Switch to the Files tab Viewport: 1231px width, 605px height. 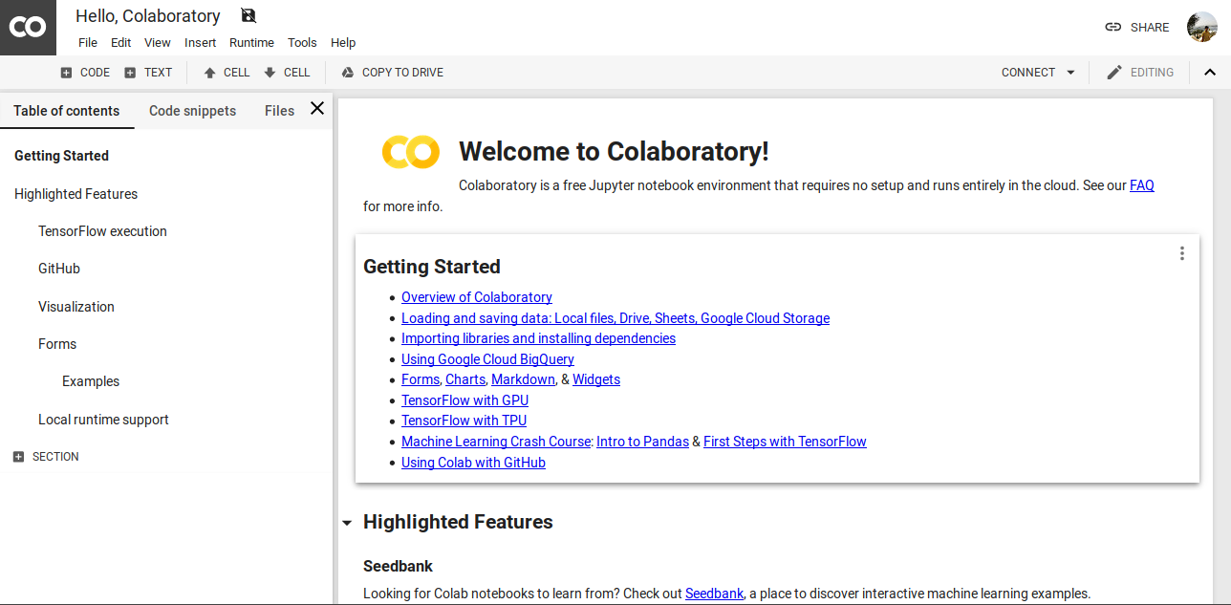[278, 111]
